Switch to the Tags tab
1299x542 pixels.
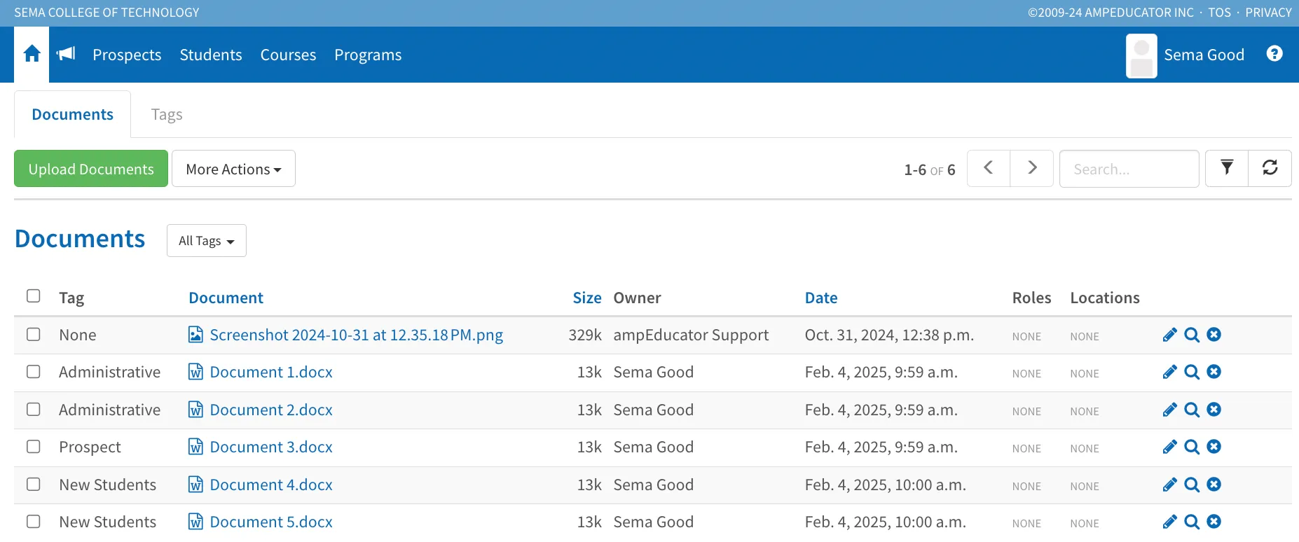(x=167, y=114)
